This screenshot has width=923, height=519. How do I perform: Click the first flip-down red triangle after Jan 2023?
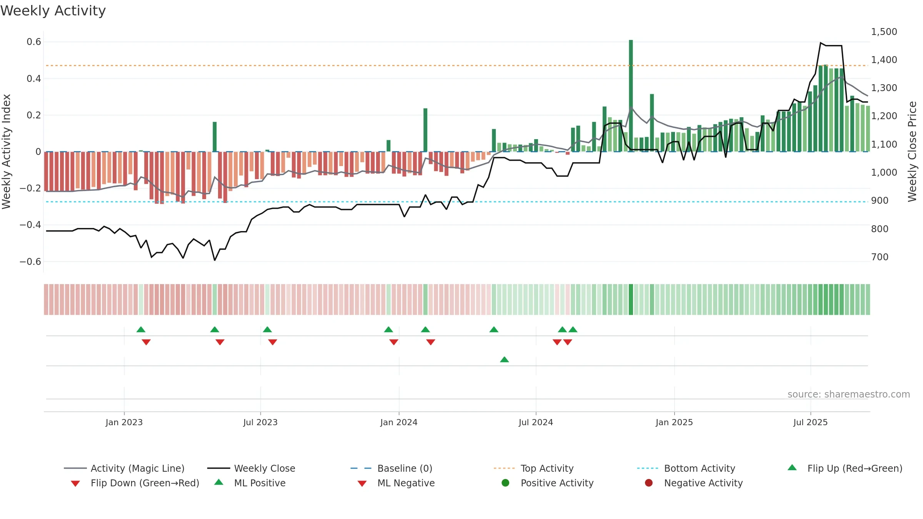[x=146, y=342]
